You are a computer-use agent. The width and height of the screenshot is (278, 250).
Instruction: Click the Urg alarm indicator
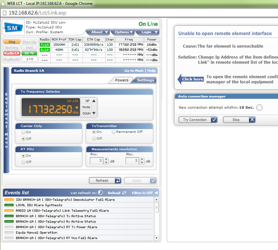pos(12,42)
